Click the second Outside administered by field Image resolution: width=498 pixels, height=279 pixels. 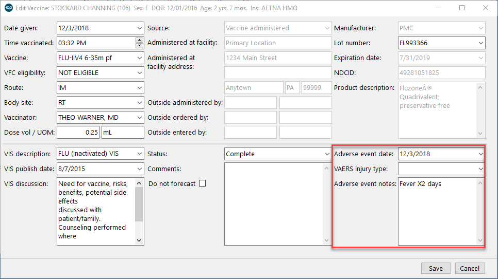[x=306, y=103]
